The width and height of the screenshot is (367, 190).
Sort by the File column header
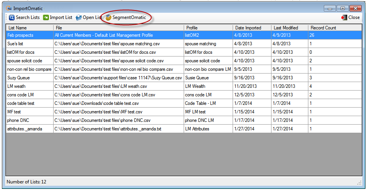119,28
